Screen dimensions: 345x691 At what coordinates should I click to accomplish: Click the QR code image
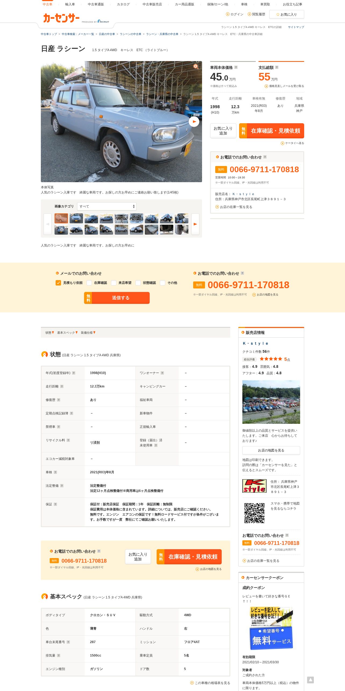[x=254, y=513]
